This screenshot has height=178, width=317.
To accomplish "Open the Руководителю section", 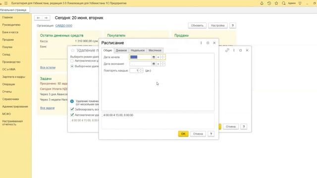I will pyautogui.click(x=11, y=25).
